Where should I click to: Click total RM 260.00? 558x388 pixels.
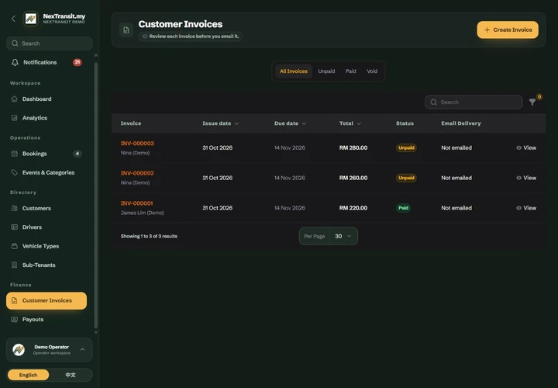tap(353, 178)
